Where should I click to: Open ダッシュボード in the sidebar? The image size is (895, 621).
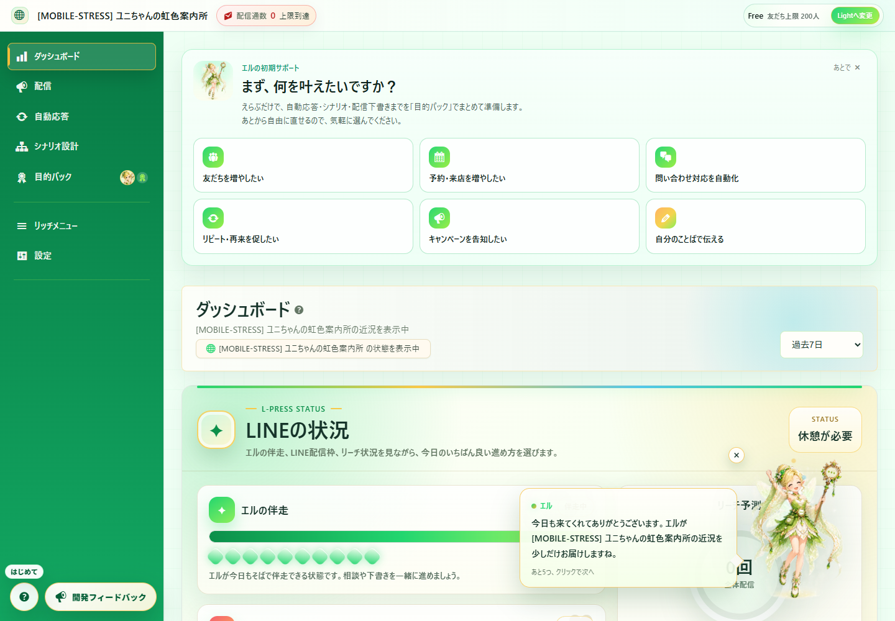[x=81, y=57]
